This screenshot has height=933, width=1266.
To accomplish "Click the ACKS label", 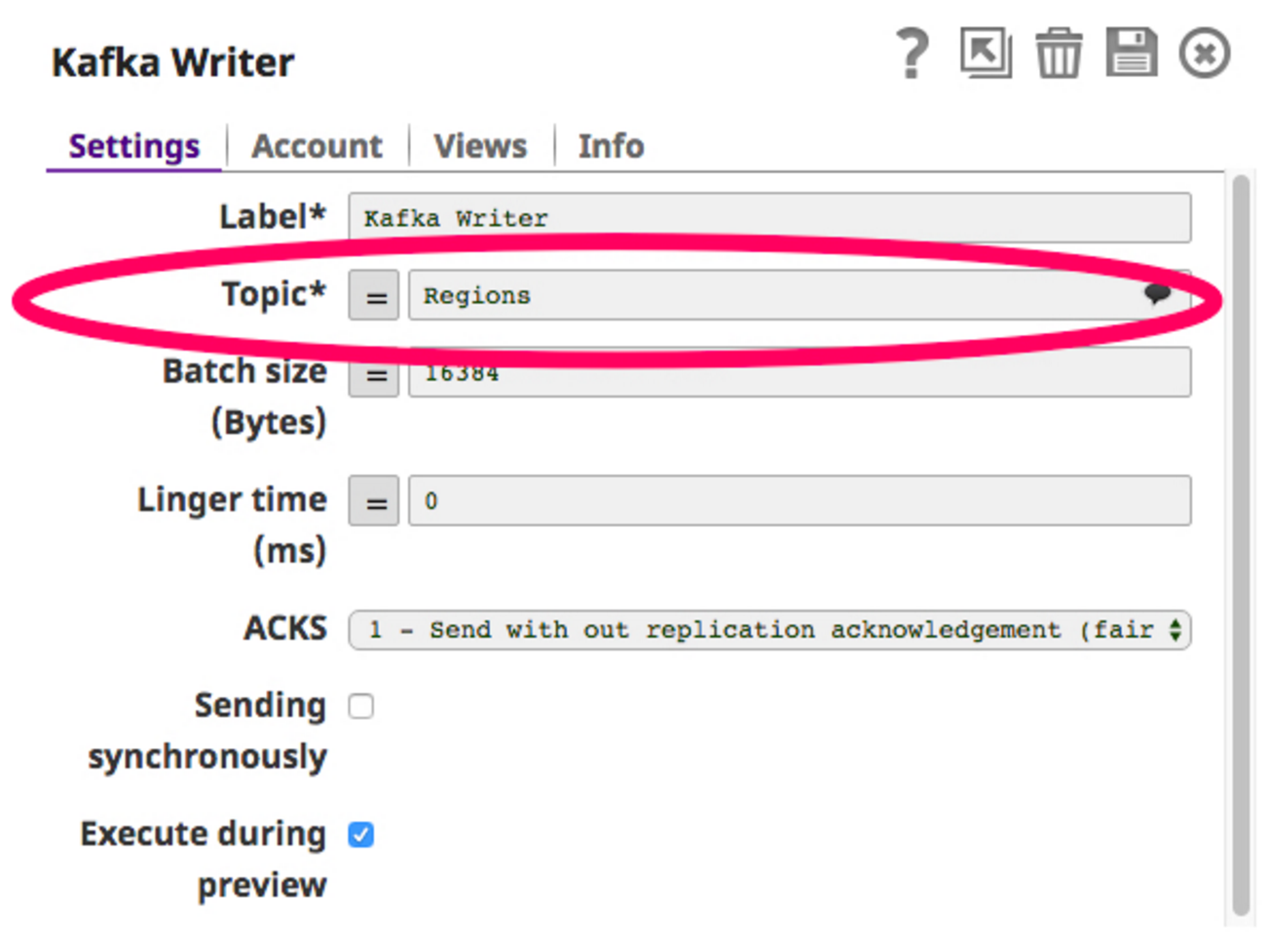I will [x=285, y=628].
